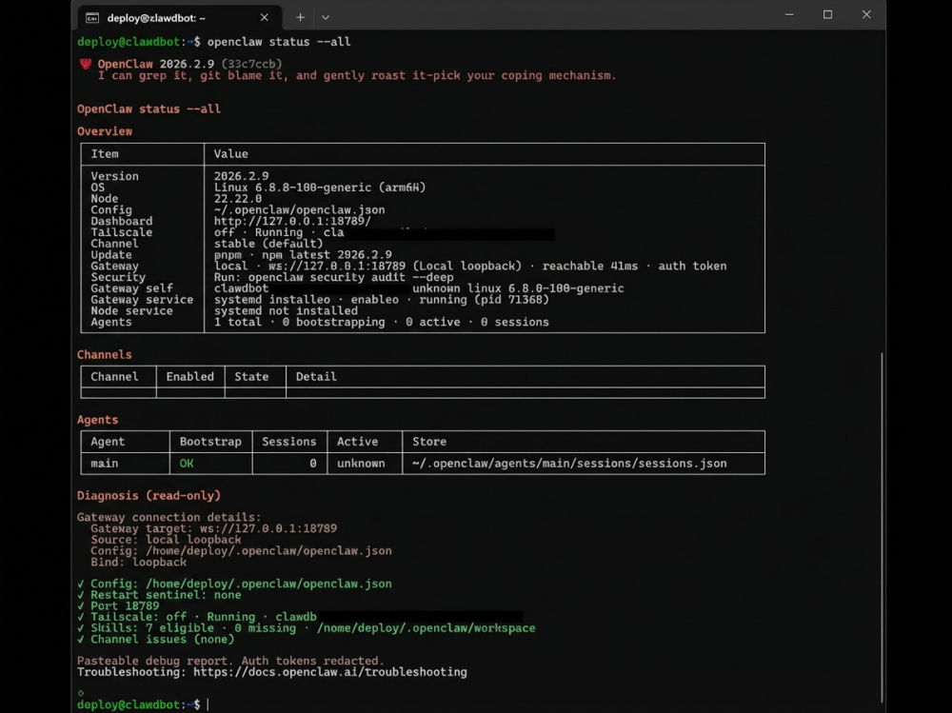Expand the new tab profile dropdown chevron
Viewport: 952px width, 713px height.
[x=326, y=18]
